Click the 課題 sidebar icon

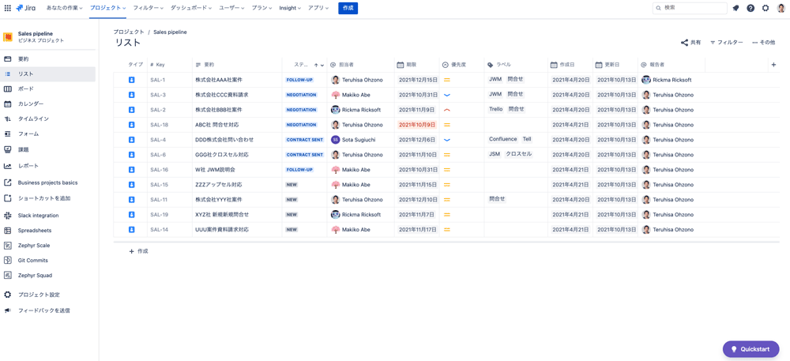8,149
